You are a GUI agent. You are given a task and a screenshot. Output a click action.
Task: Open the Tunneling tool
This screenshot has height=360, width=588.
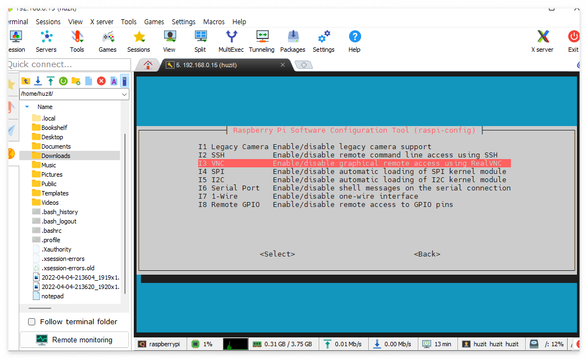pos(262,41)
